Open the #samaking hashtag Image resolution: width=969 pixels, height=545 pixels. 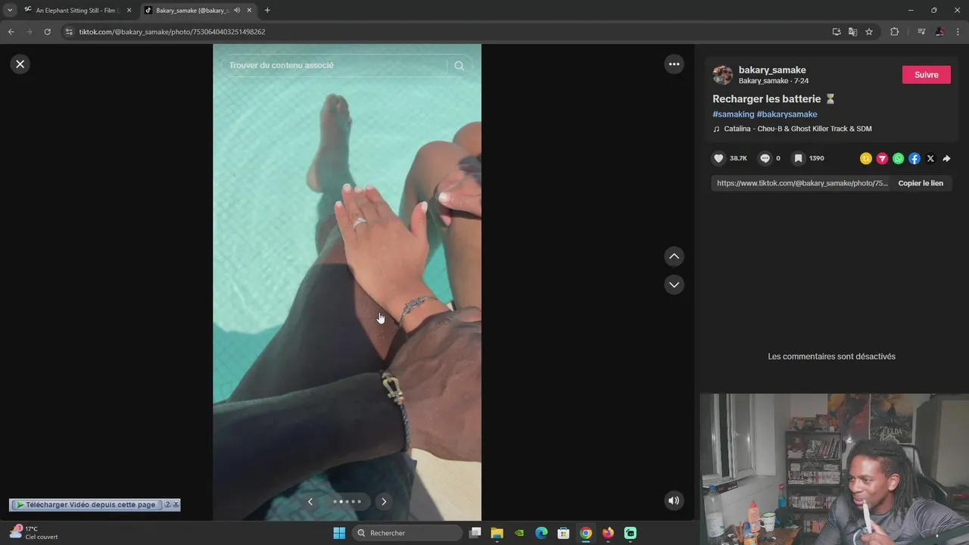tap(733, 114)
